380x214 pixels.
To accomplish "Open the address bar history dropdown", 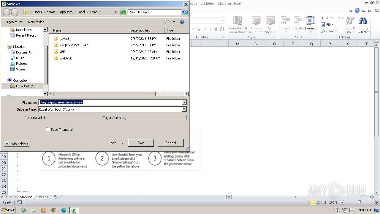I will click(x=115, y=12).
